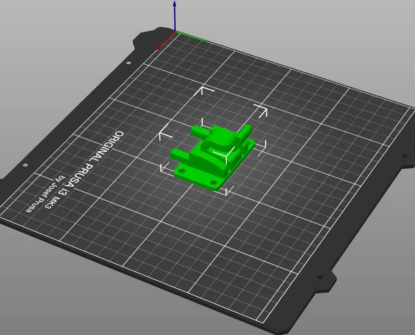This screenshot has width=415, height=335.
Task: Click the left upper bounding box corner marker
Action: 165,133
